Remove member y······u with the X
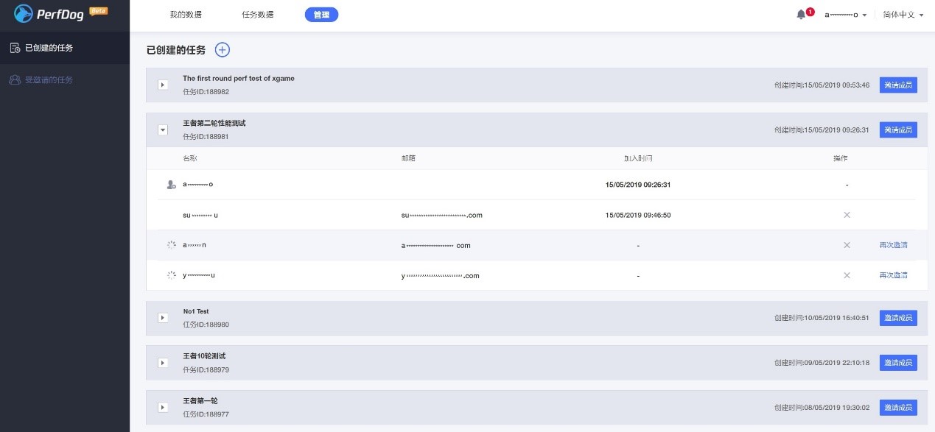Screen dimensions: 935x432 847,275
